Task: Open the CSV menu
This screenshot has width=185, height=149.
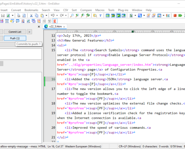Action: tap(65, 10)
